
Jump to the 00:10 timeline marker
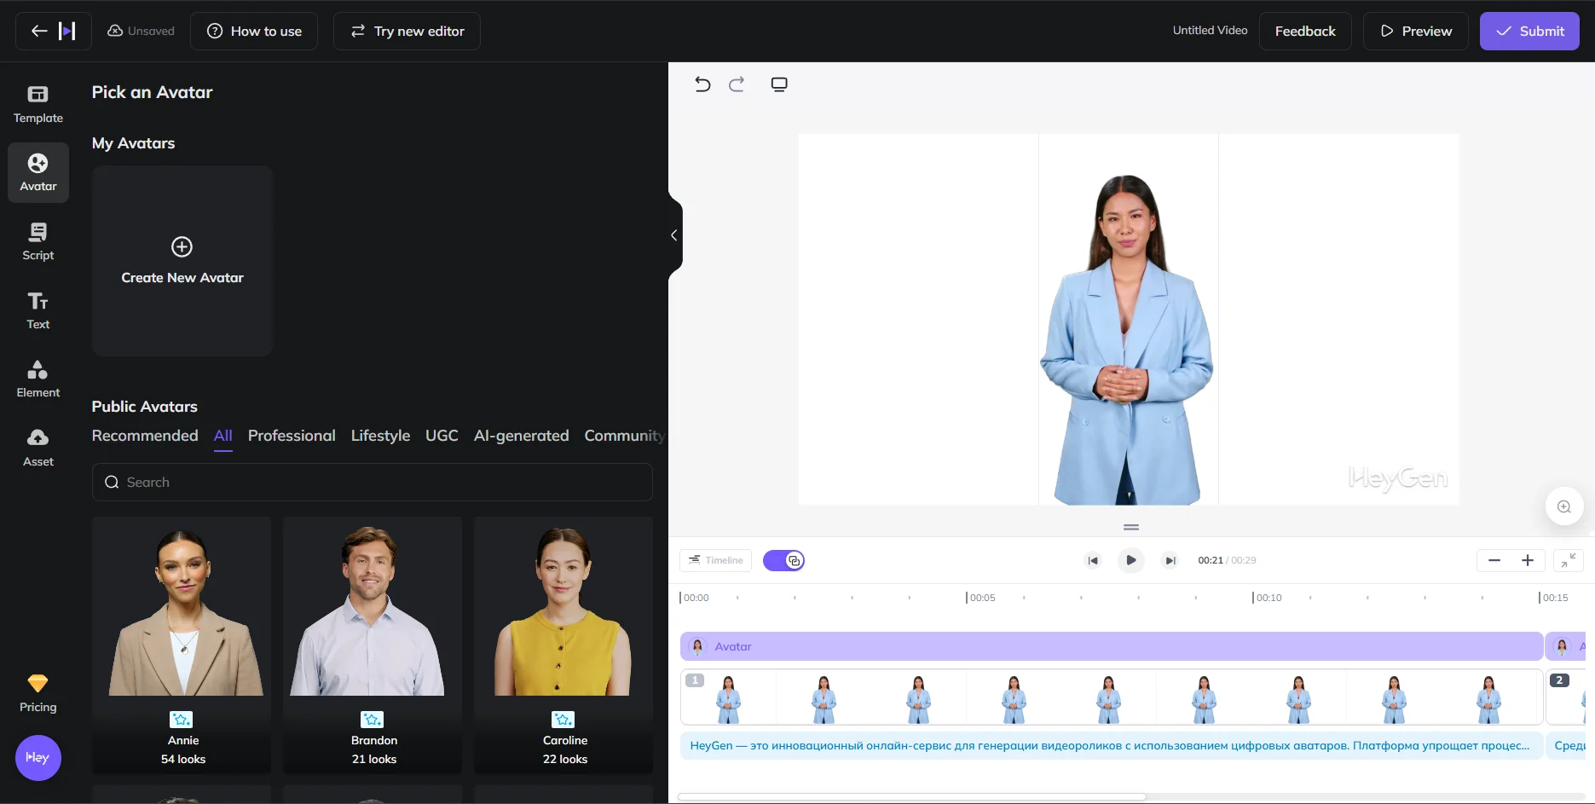(x=1268, y=598)
